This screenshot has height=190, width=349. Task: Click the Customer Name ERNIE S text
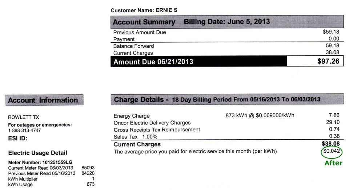[x=144, y=10]
